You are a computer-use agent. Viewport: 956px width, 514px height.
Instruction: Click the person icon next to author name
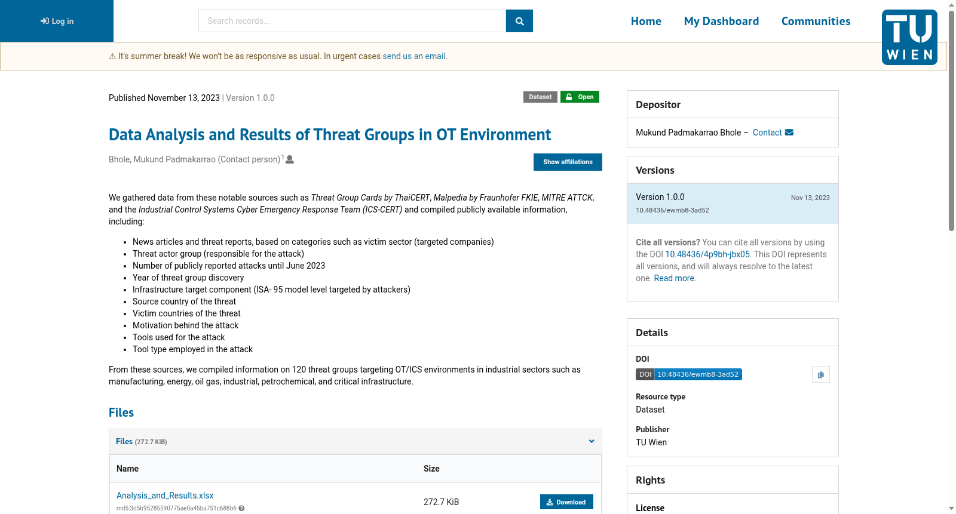click(x=290, y=159)
